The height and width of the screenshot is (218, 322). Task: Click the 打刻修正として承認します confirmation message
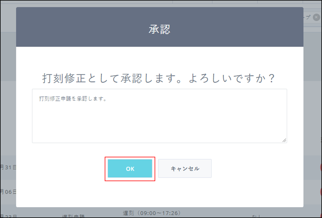[x=159, y=79]
